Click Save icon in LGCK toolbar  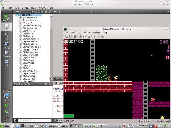(x=75, y=37)
